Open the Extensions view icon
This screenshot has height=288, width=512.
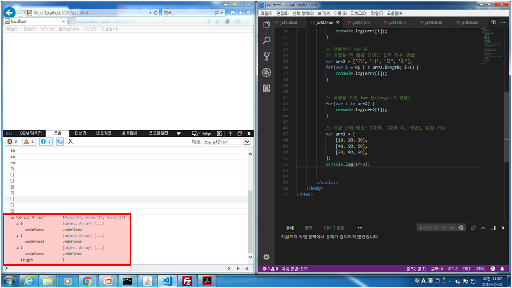[x=267, y=88]
